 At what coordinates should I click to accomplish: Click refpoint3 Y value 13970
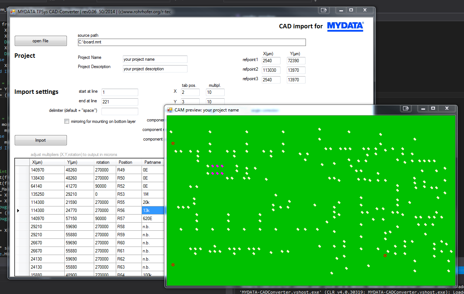pyautogui.click(x=296, y=80)
